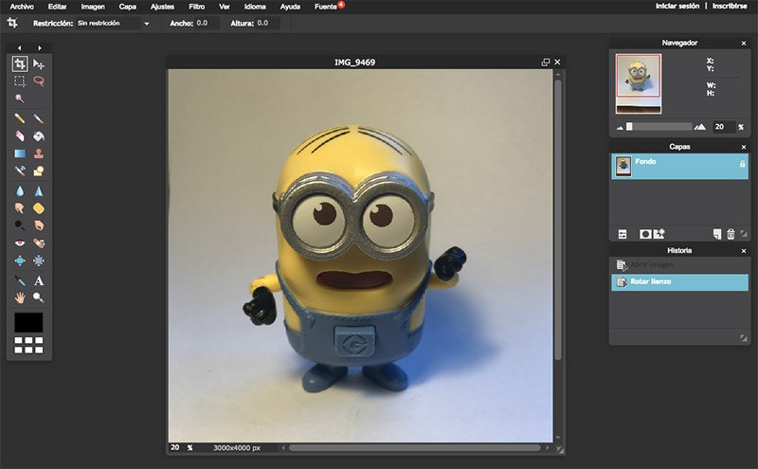Screen dimensions: 758x469
Task: Click the Navegador zoom percentage field
Action: point(724,127)
